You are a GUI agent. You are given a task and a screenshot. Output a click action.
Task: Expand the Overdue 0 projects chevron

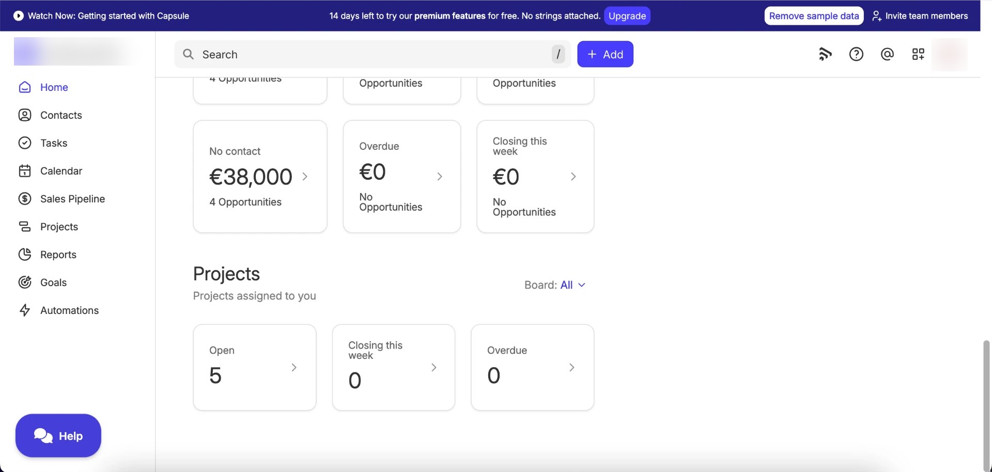572,368
